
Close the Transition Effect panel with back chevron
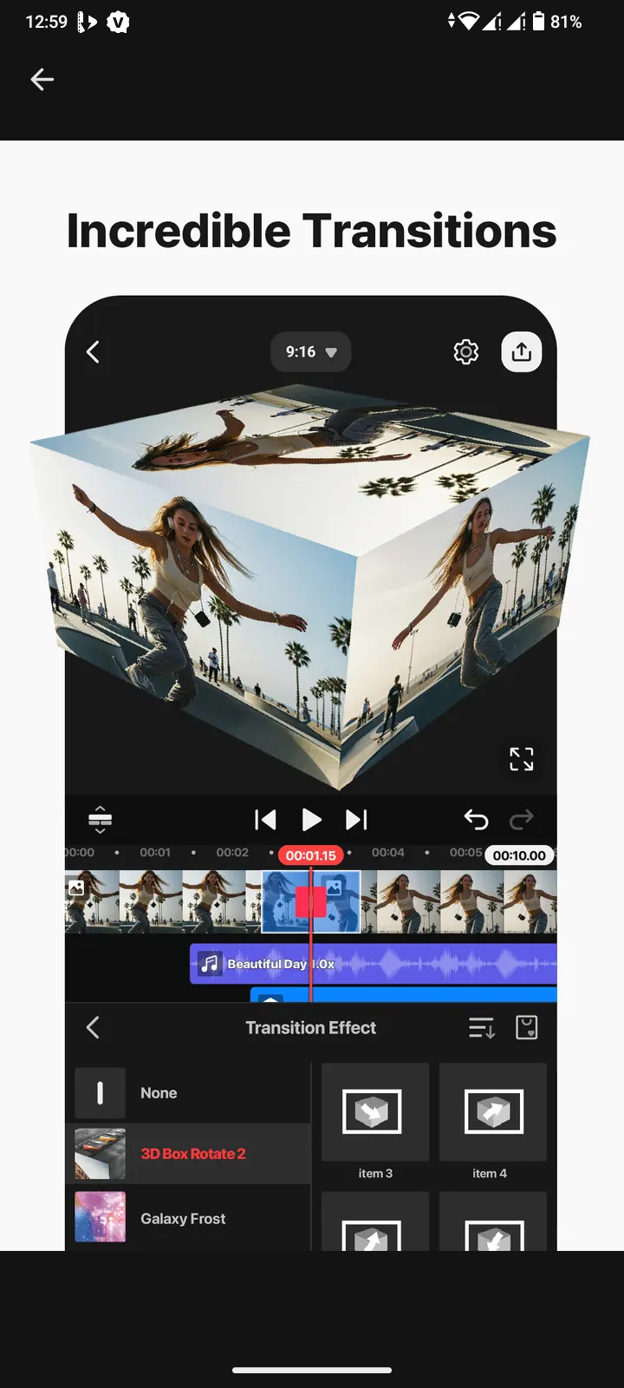tap(93, 1028)
